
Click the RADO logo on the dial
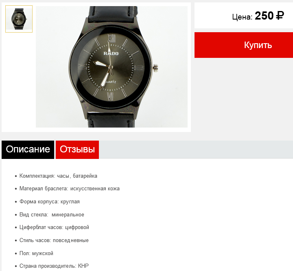pos(111,53)
